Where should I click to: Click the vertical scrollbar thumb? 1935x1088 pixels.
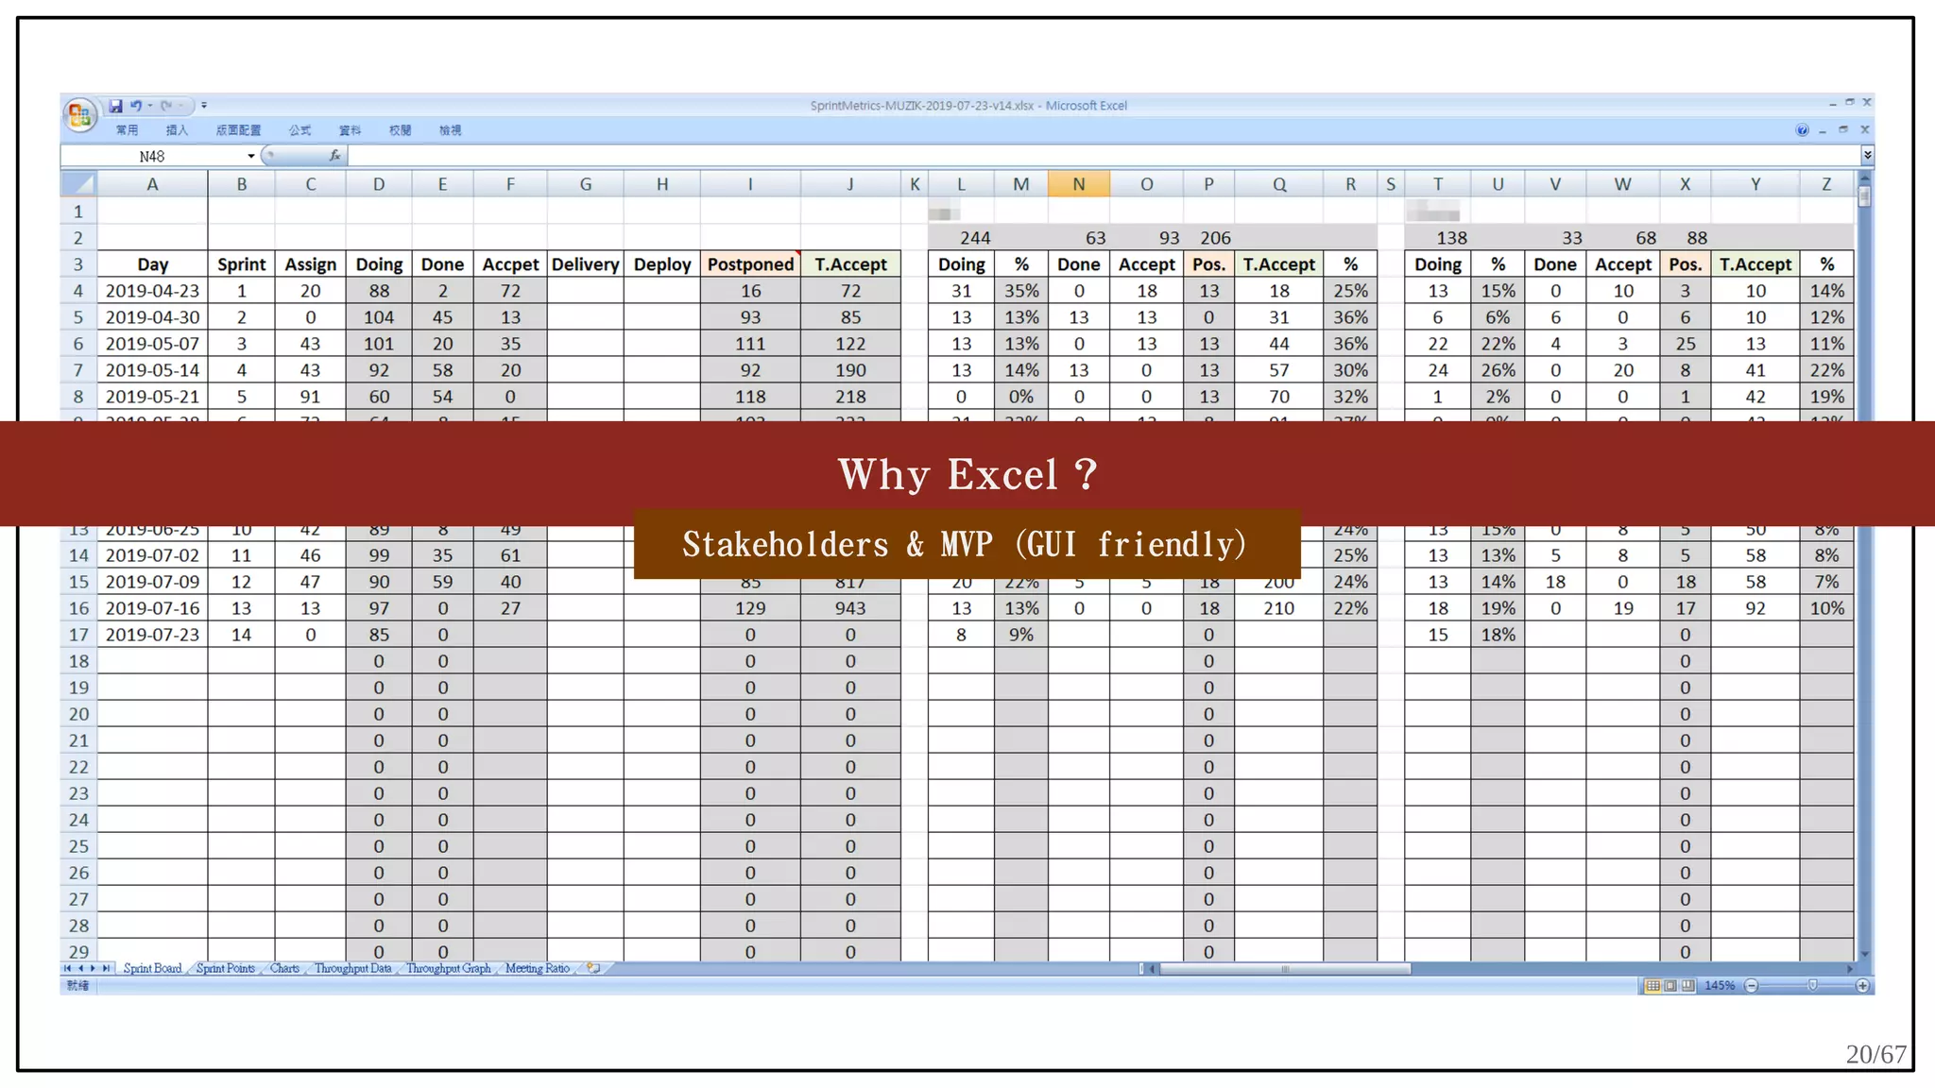pyautogui.click(x=1865, y=196)
